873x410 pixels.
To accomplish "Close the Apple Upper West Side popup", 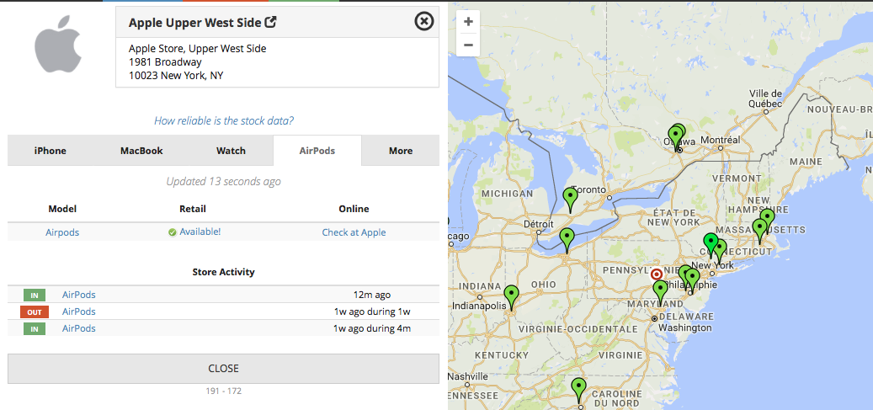I will click(424, 21).
